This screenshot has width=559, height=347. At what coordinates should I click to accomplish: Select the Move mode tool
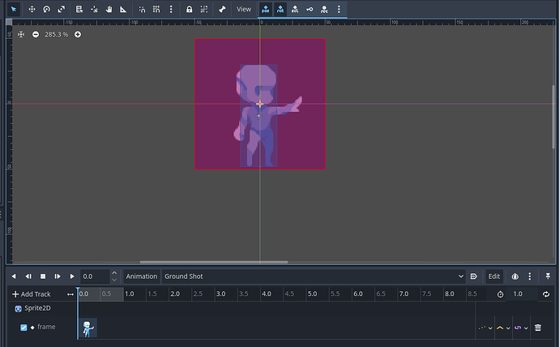click(32, 9)
